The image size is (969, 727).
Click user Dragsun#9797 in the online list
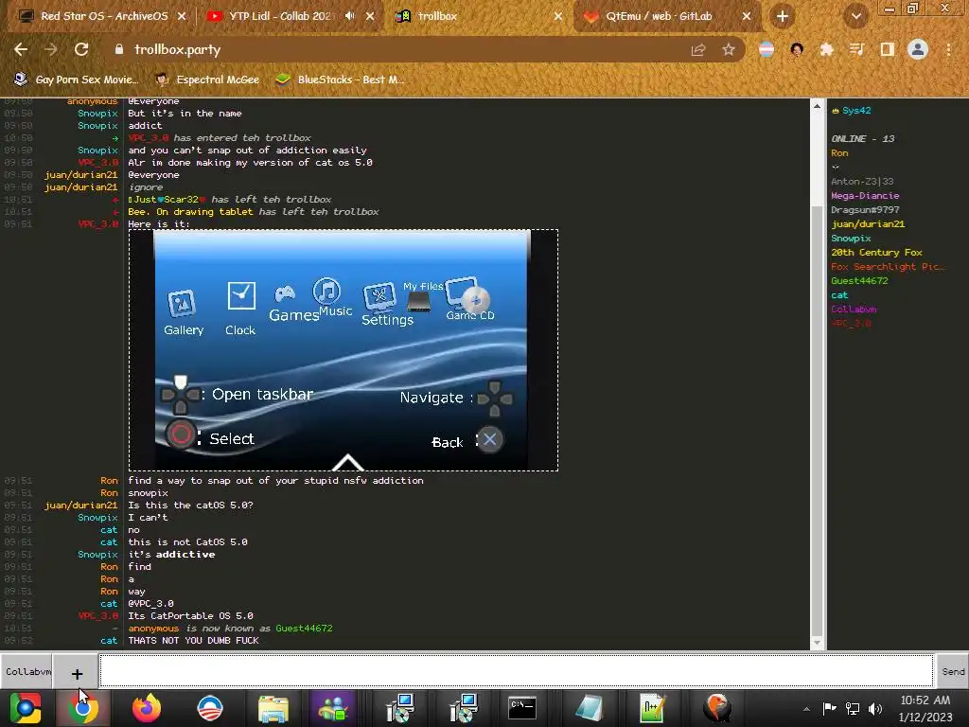(865, 209)
